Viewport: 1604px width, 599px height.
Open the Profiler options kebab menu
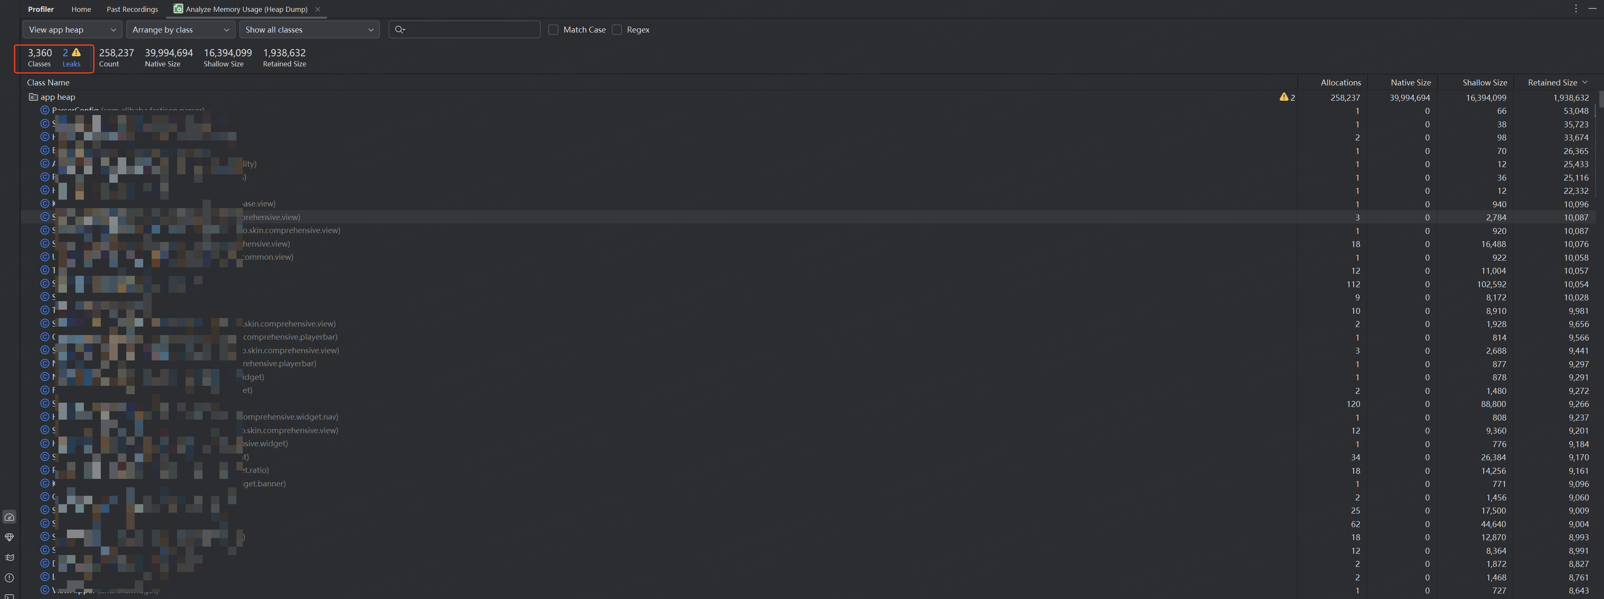point(1576,9)
